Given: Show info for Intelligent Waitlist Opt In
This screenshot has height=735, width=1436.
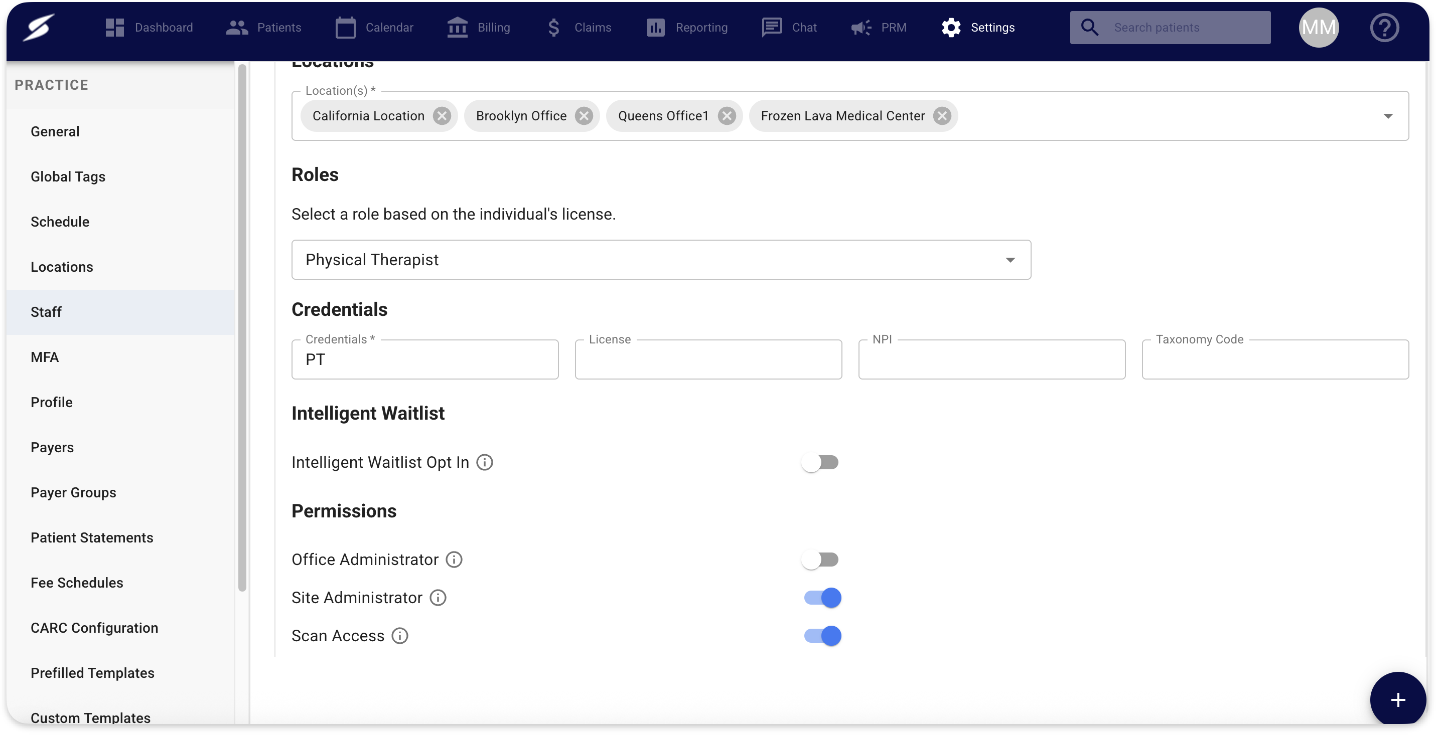Looking at the screenshot, I should tap(484, 462).
